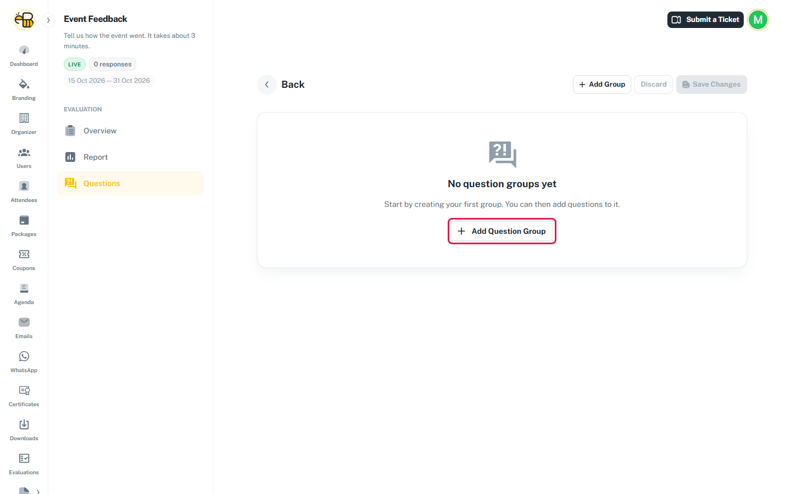Image resolution: width=791 pixels, height=494 pixels.
Task: Select the Overview menu item
Action: 130,131
